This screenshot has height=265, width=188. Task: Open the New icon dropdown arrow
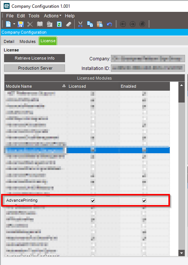point(14,24)
